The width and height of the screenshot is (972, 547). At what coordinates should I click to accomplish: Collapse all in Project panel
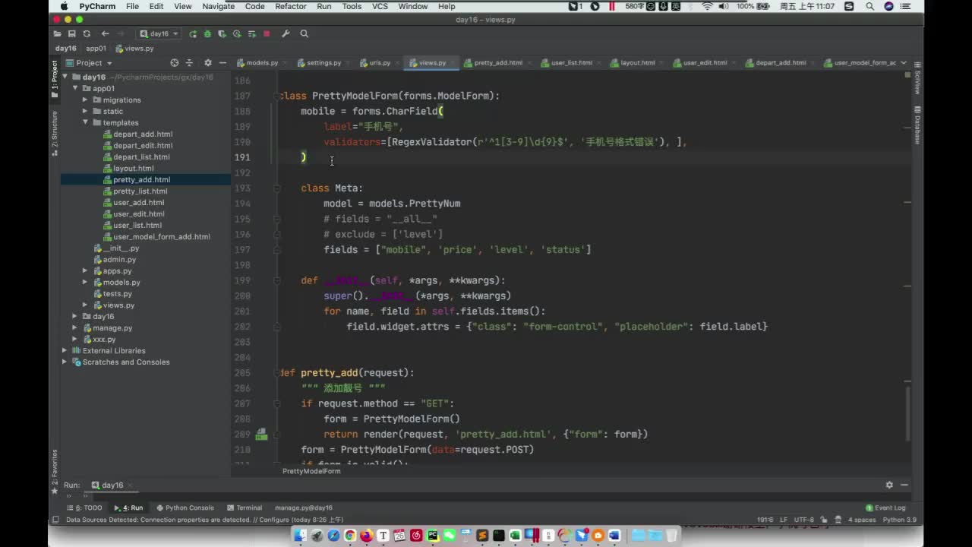coord(188,63)
